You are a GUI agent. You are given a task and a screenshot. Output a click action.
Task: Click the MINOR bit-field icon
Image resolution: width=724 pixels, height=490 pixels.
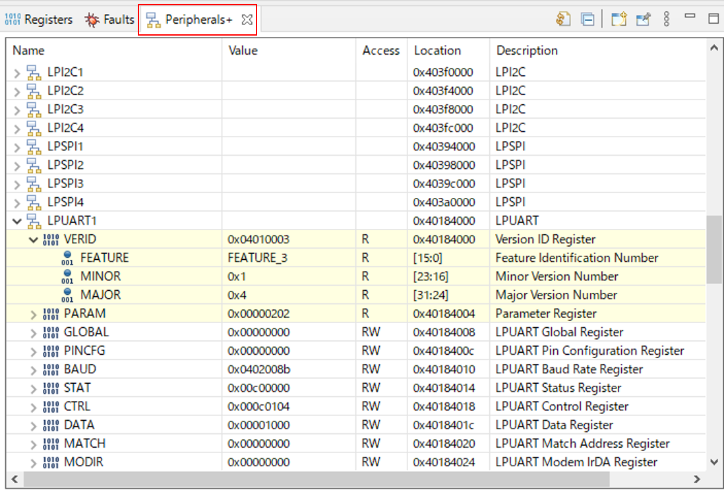[x=67, y=276]
